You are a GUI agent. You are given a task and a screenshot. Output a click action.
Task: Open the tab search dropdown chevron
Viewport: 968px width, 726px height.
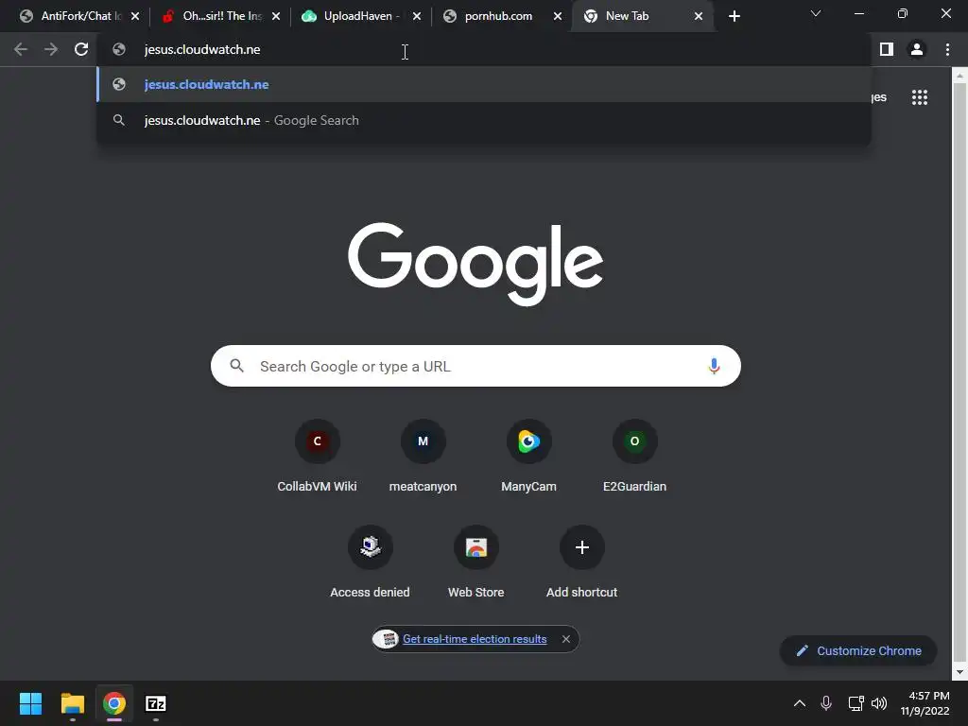(x=816, y=13)
